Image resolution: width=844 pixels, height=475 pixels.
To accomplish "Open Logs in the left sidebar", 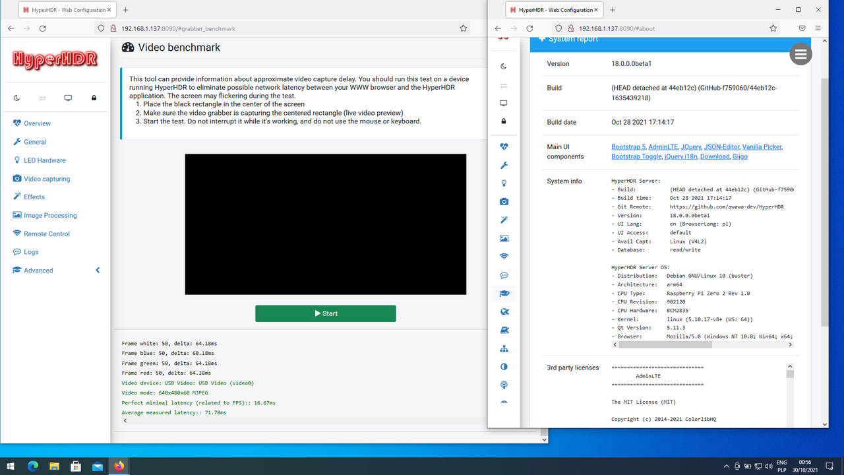I will click(x=26, y=252).
